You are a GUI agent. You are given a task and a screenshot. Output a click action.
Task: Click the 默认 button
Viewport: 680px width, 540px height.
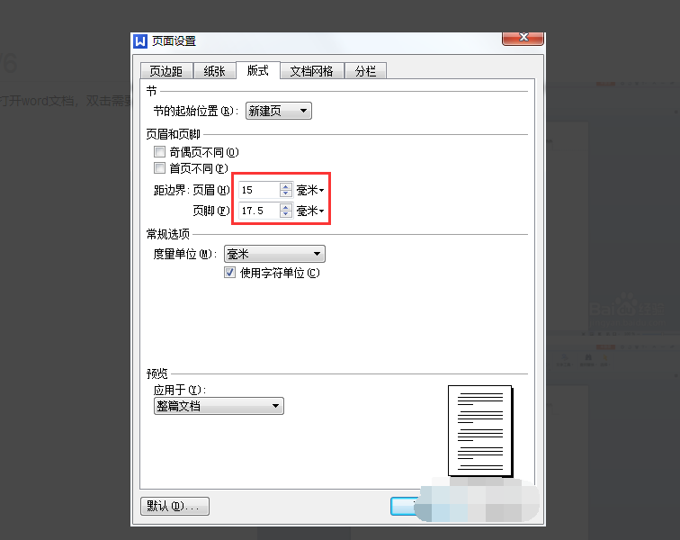tap(174, 506)
